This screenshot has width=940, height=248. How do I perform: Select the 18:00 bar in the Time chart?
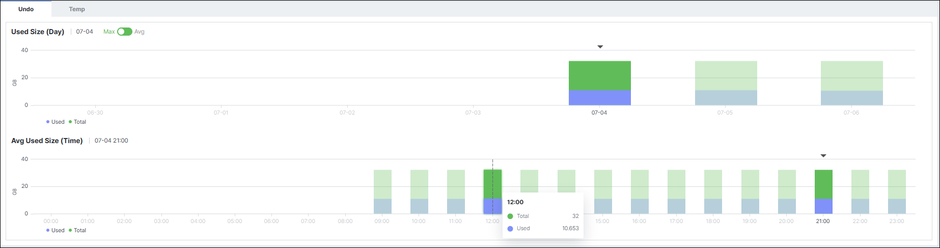(x=713, y=192)
